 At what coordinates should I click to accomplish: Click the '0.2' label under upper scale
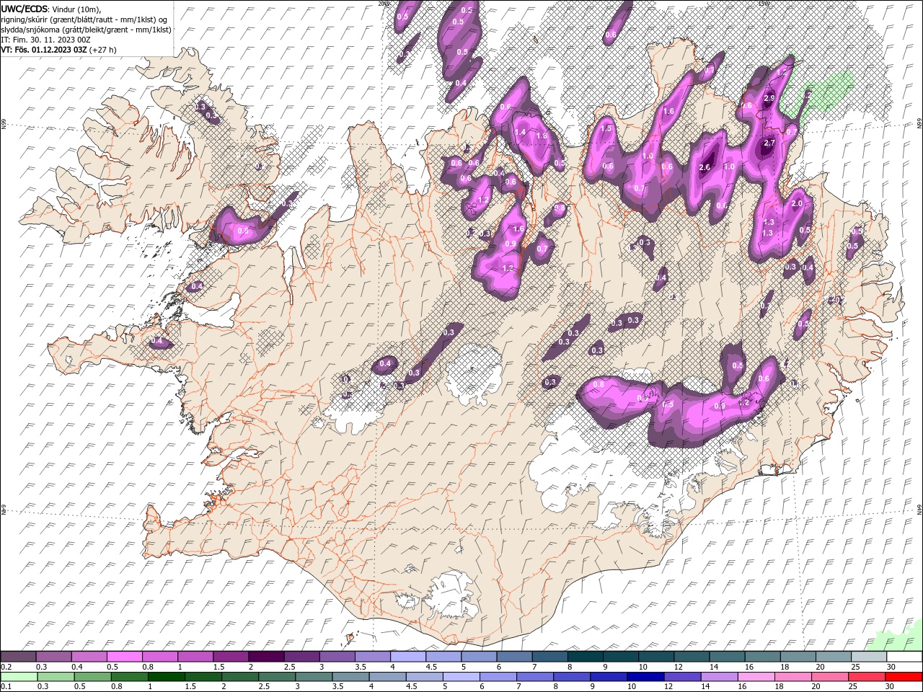pyautogui.click(x=6, y=667)
